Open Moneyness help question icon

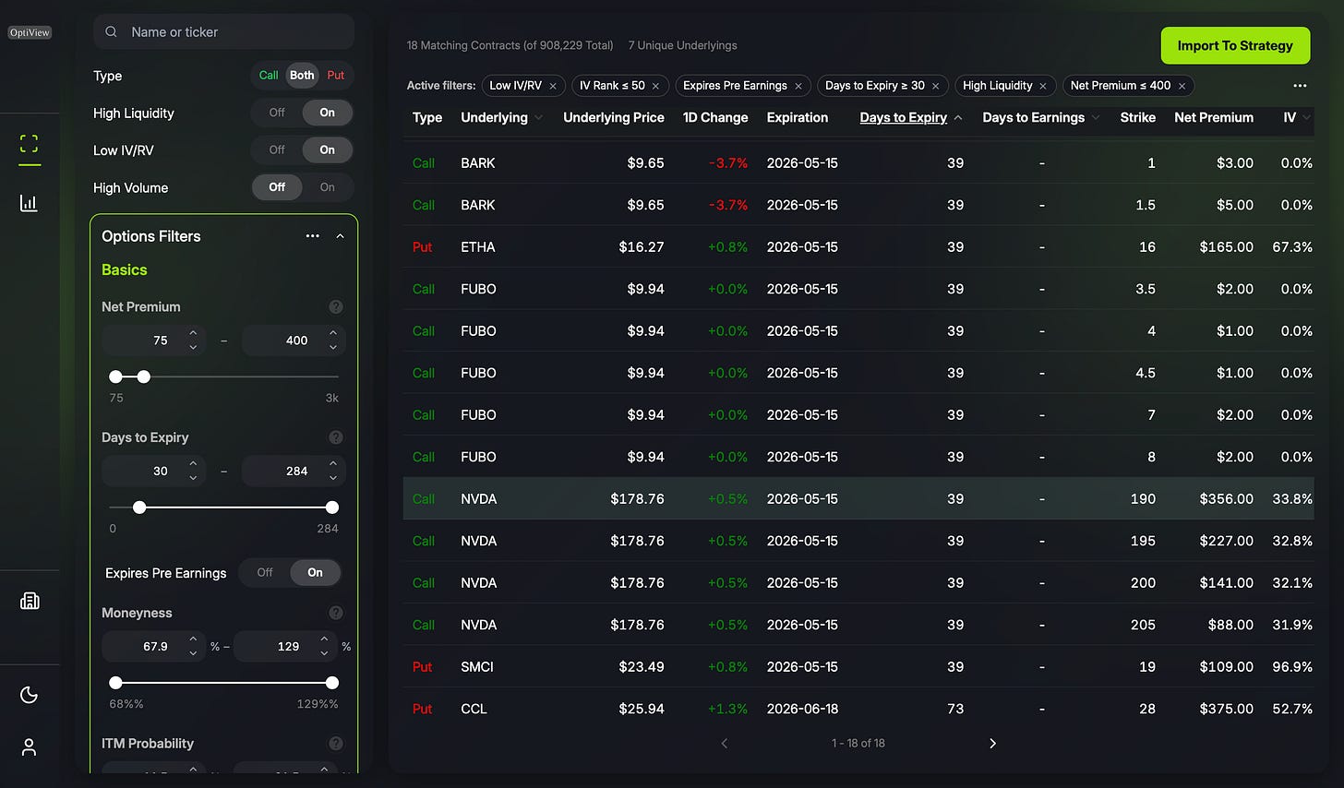336,613
